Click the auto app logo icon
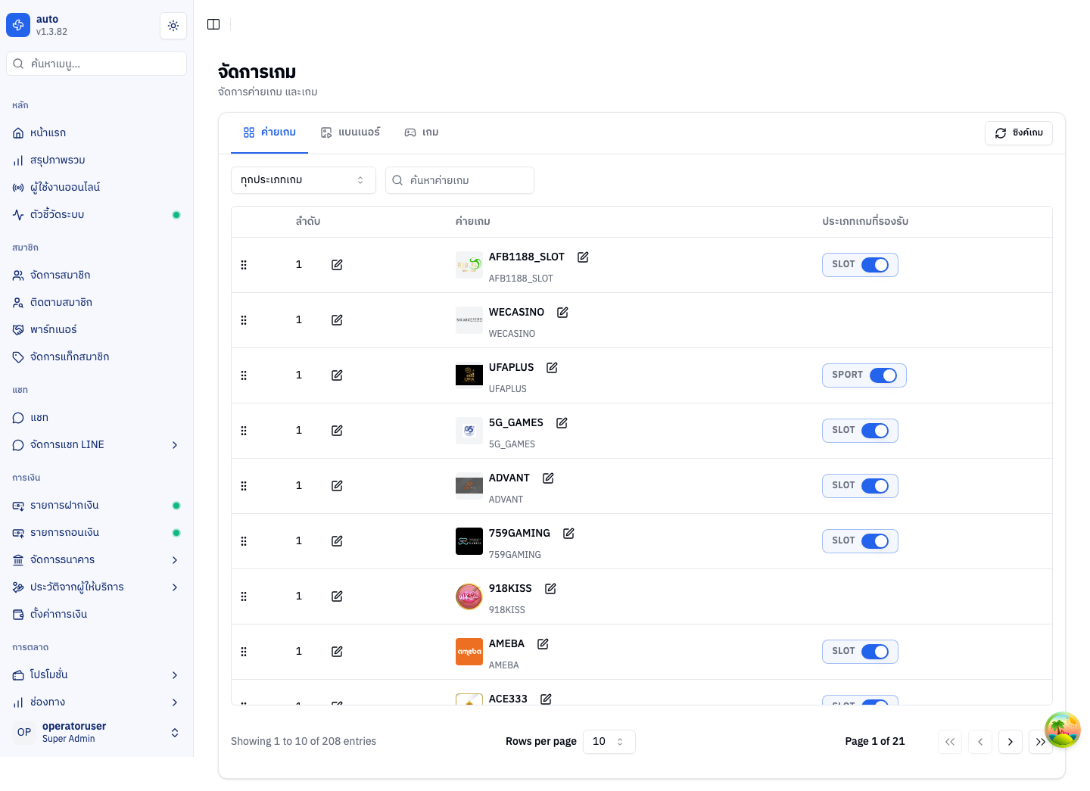1090x791 pixels. tap(18, 25)
